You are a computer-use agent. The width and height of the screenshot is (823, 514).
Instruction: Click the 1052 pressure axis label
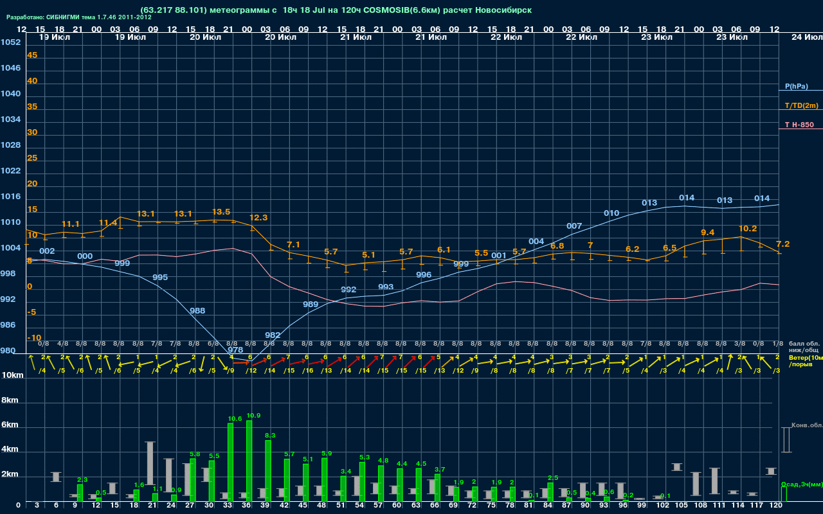10,42
